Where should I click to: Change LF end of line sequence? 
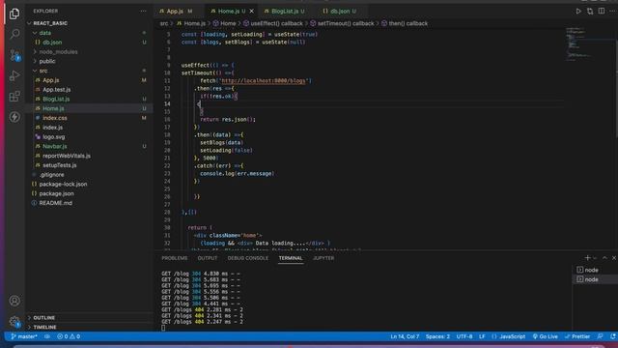pos(482,336)
